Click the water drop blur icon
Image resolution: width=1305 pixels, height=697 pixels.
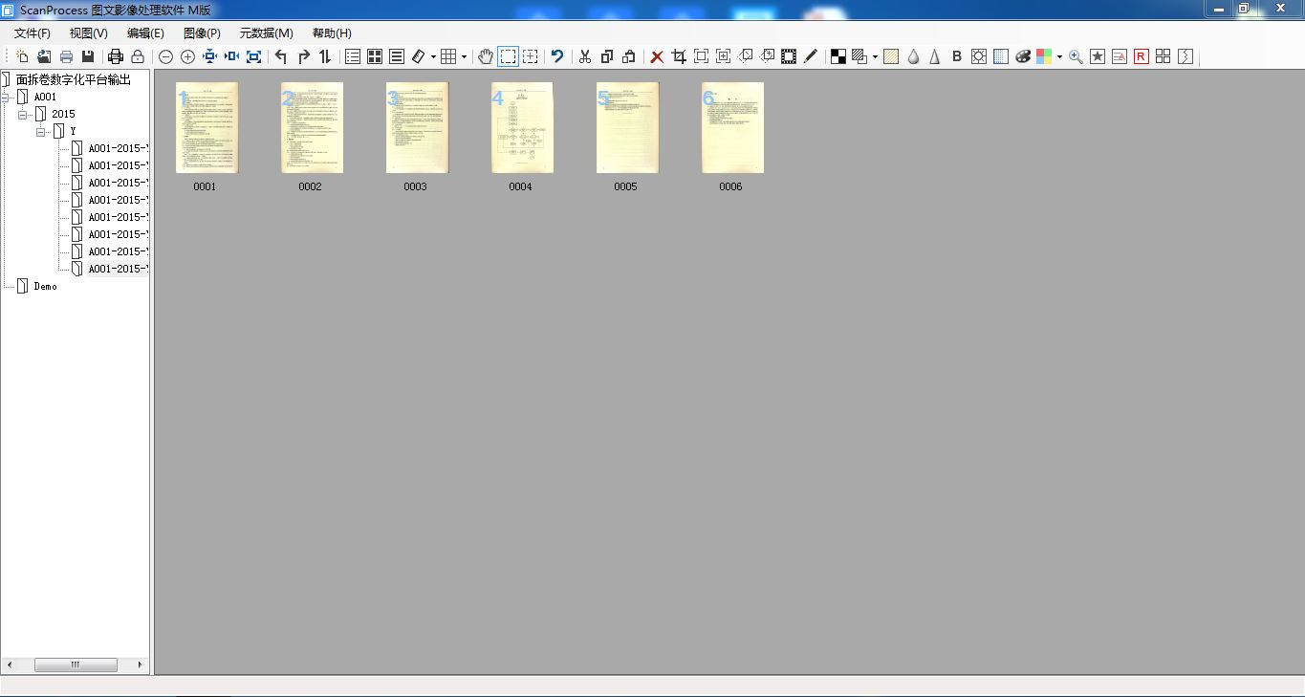(x=913, y=56)
